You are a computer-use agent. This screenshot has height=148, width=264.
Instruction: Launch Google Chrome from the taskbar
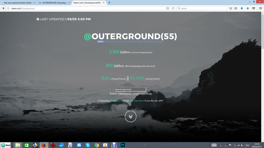point(97,145)
